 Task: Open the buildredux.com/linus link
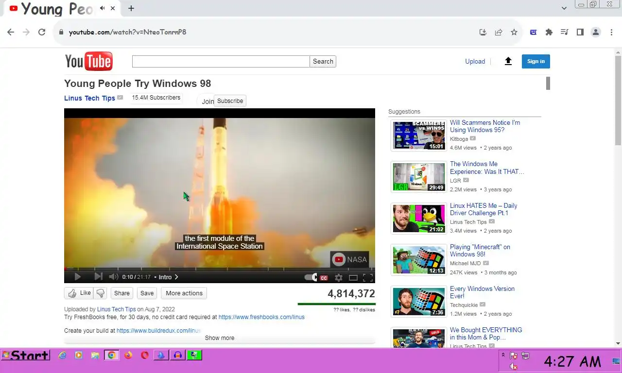pos(159,331)
